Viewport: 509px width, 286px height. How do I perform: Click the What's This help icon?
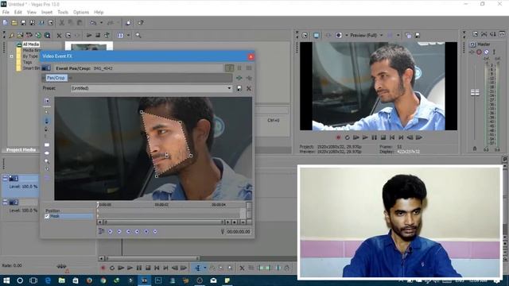tap(141, 23)
